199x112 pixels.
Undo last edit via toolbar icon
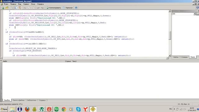click(38, 8)
